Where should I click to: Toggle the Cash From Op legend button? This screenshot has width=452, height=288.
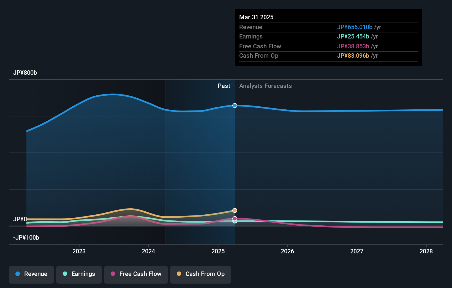coord(201,275)
